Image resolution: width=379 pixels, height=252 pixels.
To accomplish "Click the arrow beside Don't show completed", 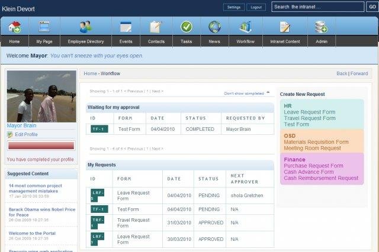I will click(x=268, y=92).
